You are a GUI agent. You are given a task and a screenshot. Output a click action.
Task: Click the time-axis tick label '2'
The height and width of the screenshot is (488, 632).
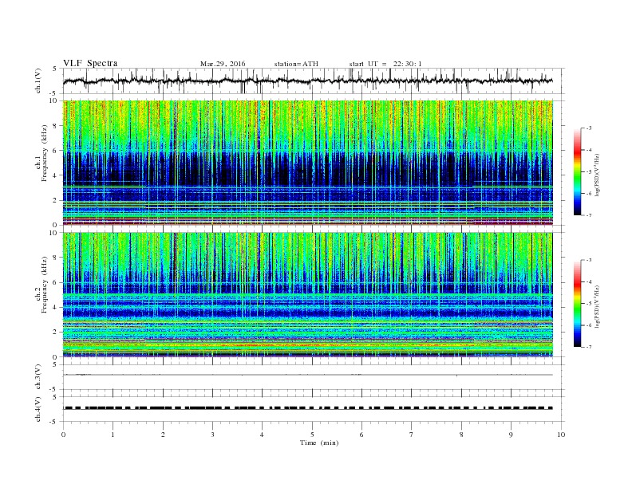163,435
